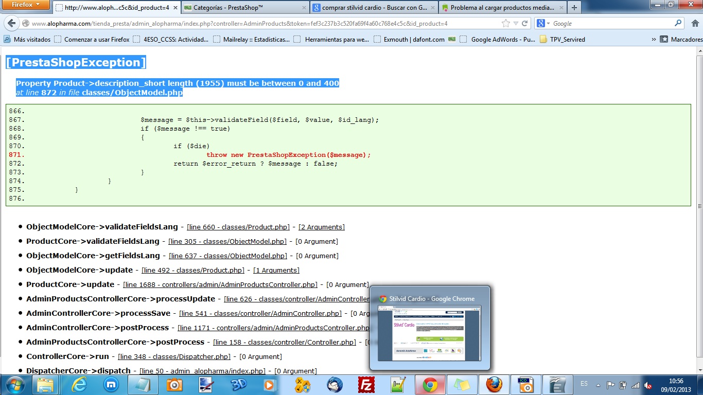Open Windows Explorer from the taskbar
This screenshot has height=395, width=703.
point(45,385)
